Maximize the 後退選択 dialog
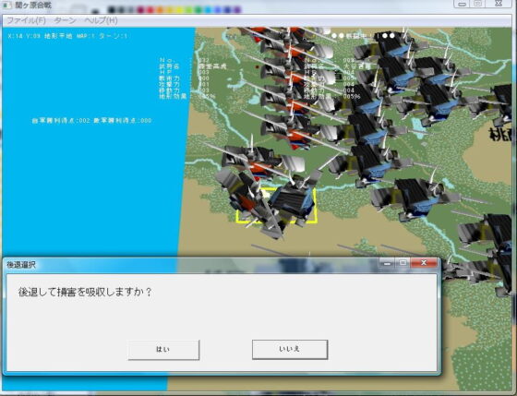This screenshot has width=517, height=396. click(x=403, y=263)
